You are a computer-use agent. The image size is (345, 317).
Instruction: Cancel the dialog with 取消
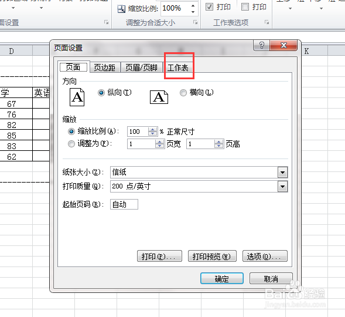(x=271, y=278)
